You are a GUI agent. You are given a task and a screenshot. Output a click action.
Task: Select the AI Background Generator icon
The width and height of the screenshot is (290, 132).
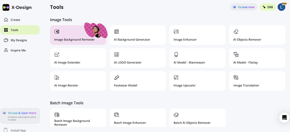pyautogui.click(x=117, y=32)
